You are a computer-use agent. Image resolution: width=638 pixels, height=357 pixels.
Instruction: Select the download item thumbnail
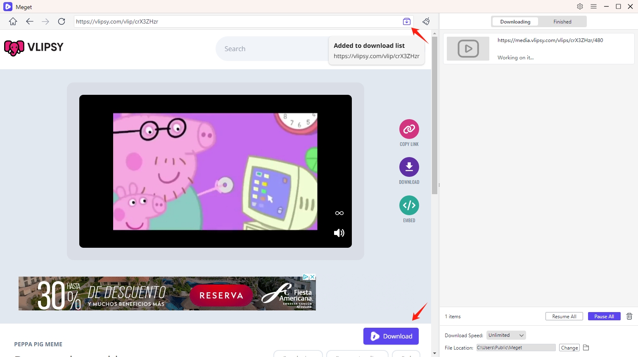(468, 49)
